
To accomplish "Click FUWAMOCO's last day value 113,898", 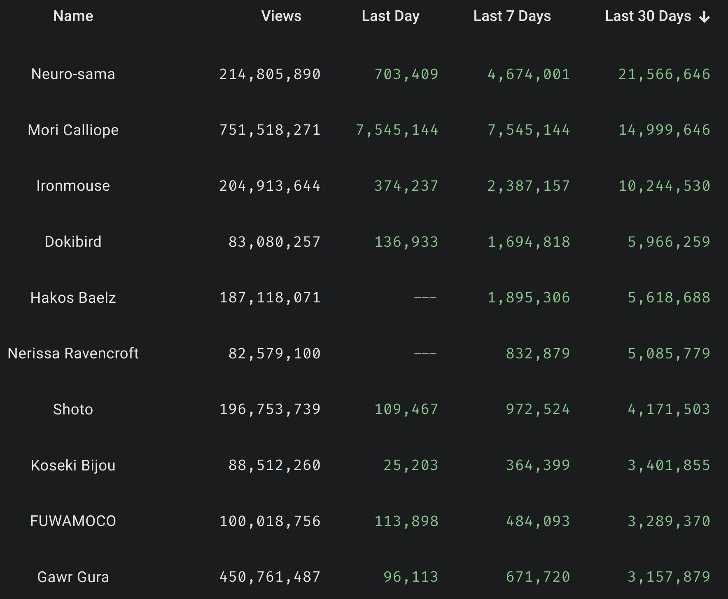I will (x=406, y=521).
